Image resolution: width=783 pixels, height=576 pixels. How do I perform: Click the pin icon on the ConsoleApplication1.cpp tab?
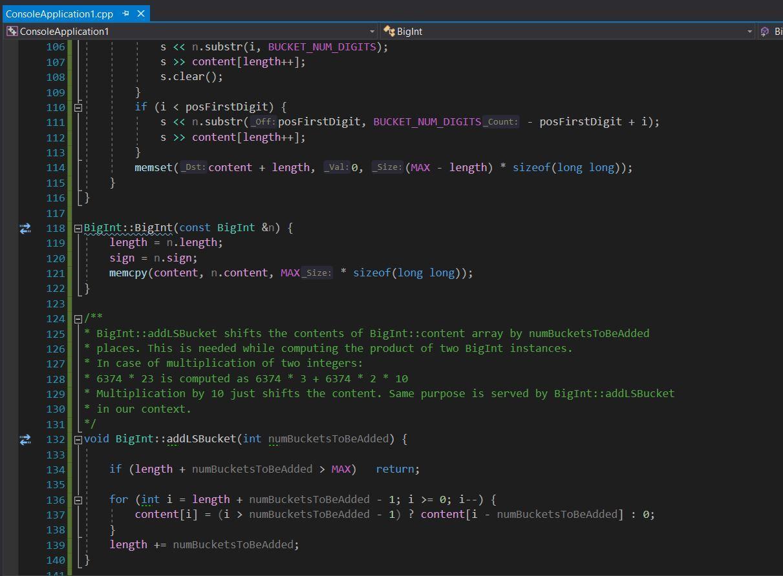point(125,13)
